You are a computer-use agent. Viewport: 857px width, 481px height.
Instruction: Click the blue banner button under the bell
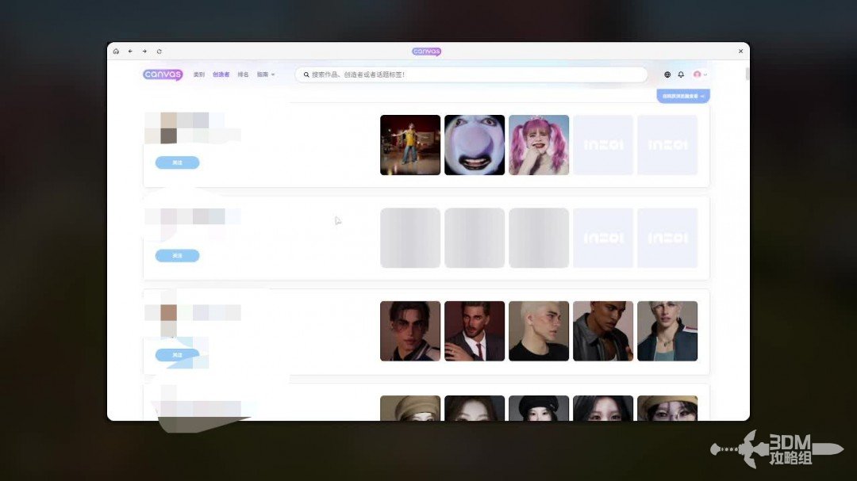click(683, 96)
